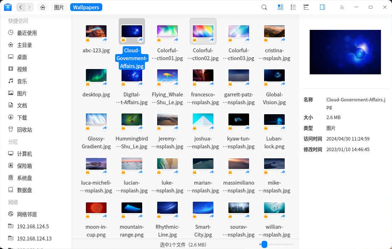Image resolution: width=392 pixels, height=249 pixels.
Task: Select Luban-lock.png thumbnail
Action: [274, 120]
